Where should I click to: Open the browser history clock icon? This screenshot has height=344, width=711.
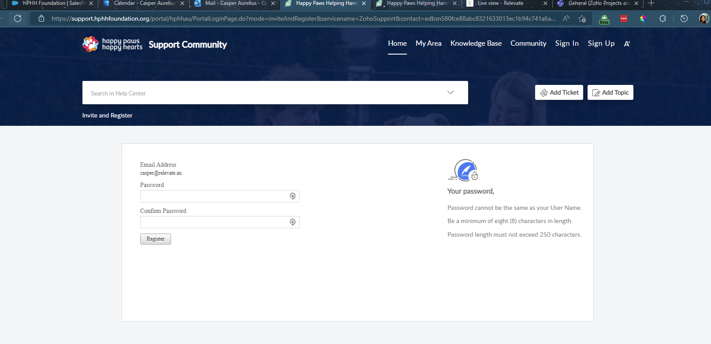(x=684, y=18)
